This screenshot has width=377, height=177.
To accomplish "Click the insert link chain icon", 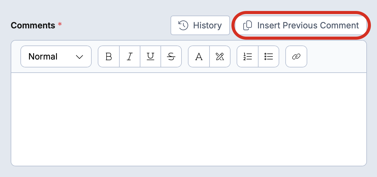I will (296, 56).
